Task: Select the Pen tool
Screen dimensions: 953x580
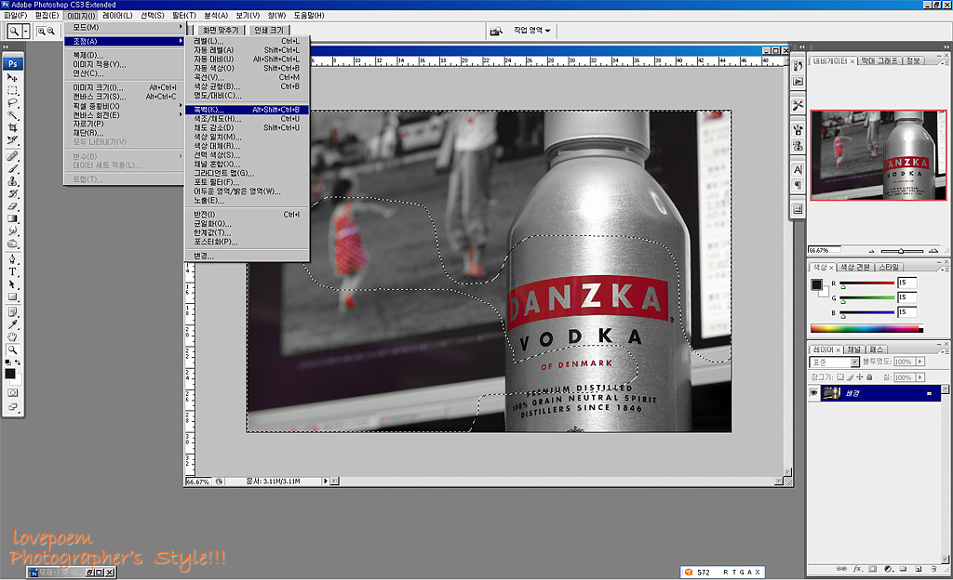Action: [x=12, y=259]
